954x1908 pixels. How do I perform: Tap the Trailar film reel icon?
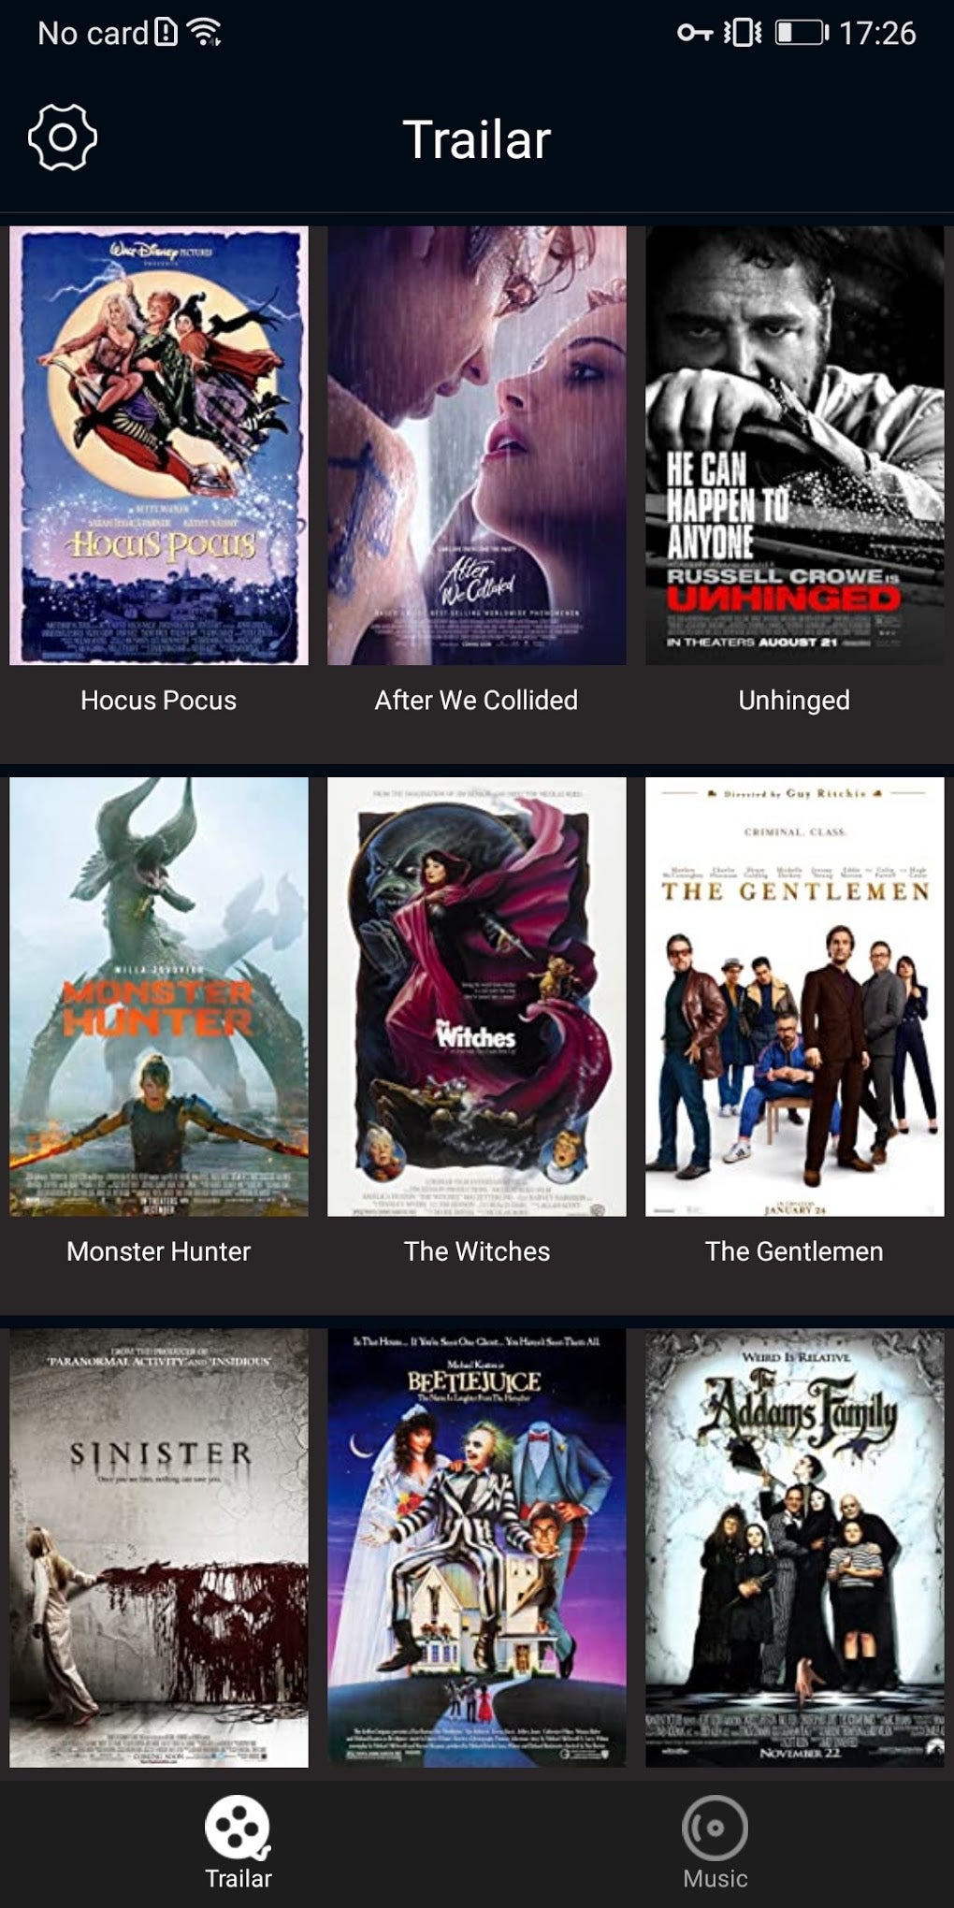point(238,1828)
